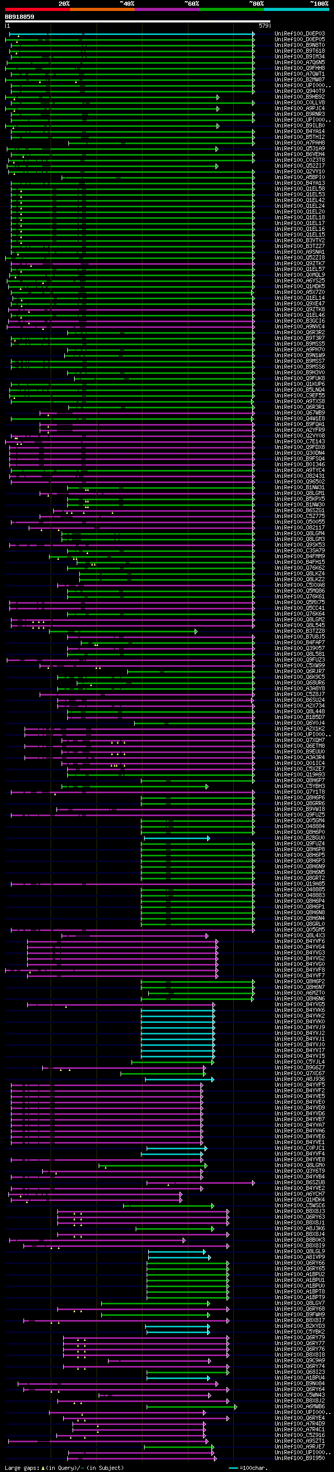The image size is (334, 1472).
Task: Select hit label UniRef100_A7QWT1
Action: [300, 74]
